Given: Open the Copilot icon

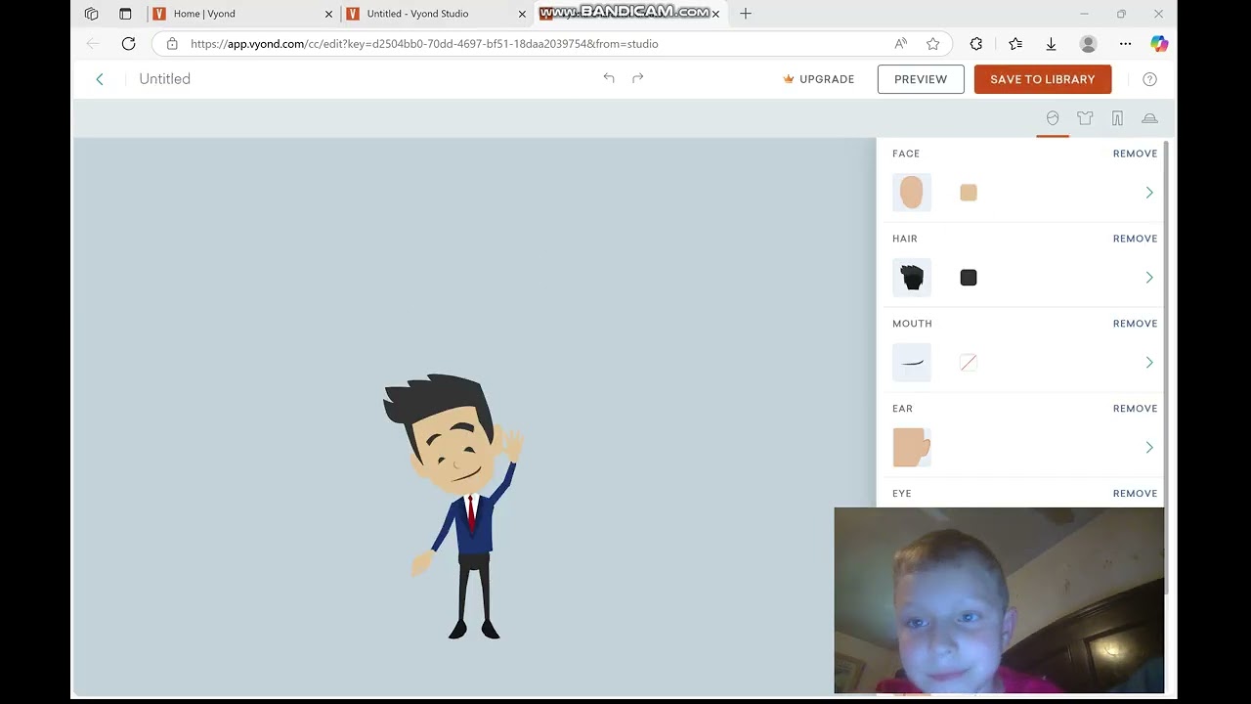Looking at the screenshot, I should point(1159,44).
